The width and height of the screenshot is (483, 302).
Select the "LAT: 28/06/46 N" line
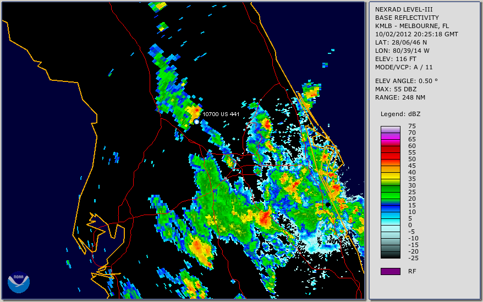coord(400,42)
